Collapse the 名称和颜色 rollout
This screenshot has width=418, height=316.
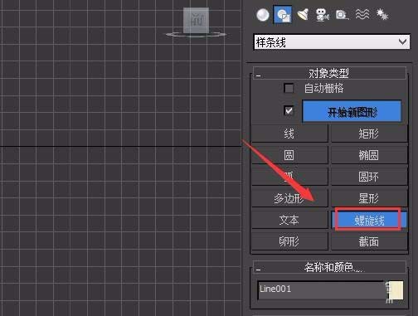(329, 267)
